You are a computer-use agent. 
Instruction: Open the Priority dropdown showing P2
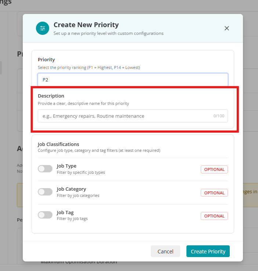point(133,80)
